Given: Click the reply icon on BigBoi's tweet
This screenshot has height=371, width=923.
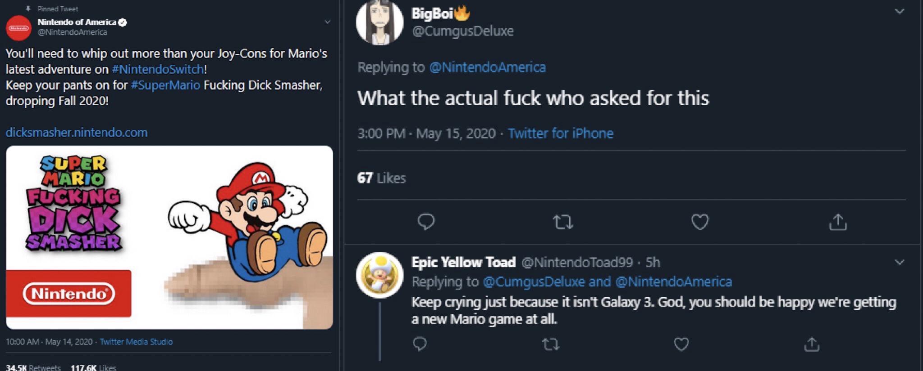Looking at the screenshot, I should pyautogui.click(x=425, y=222).
